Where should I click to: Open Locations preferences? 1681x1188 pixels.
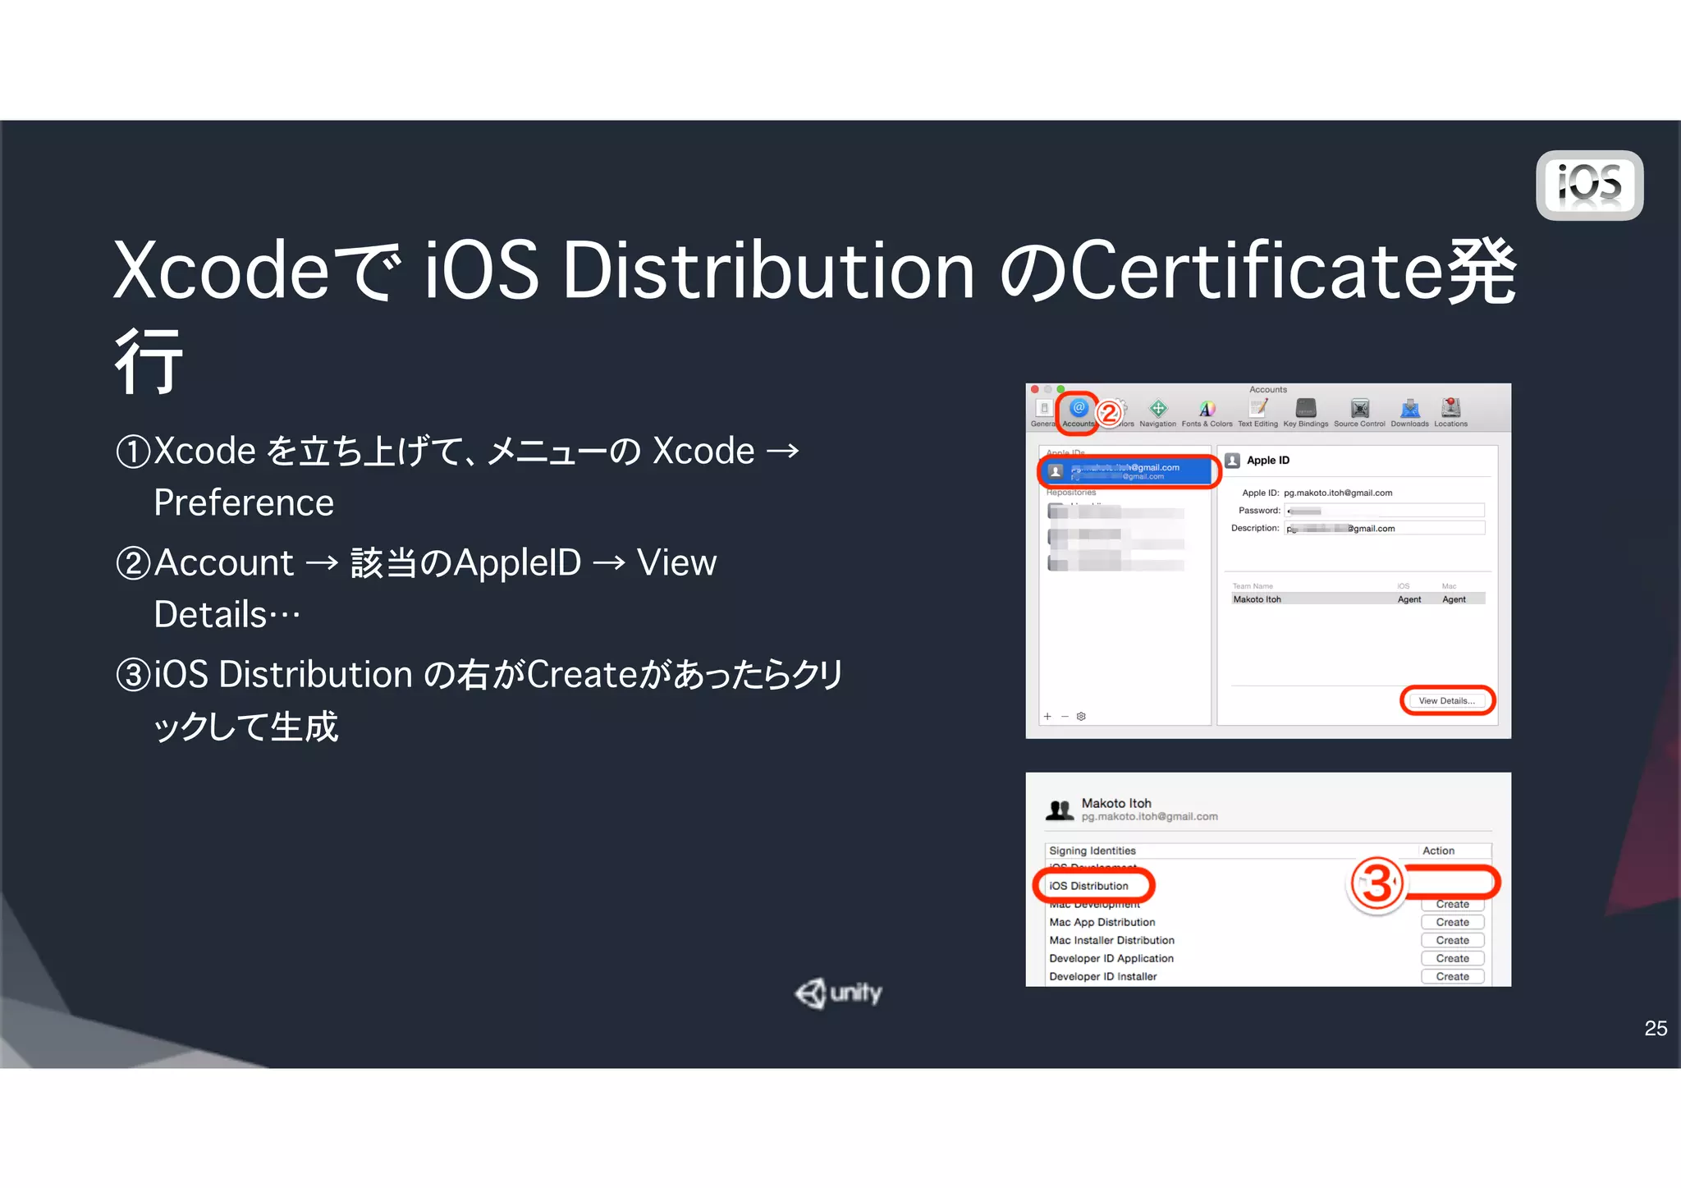click(1450, 413)
